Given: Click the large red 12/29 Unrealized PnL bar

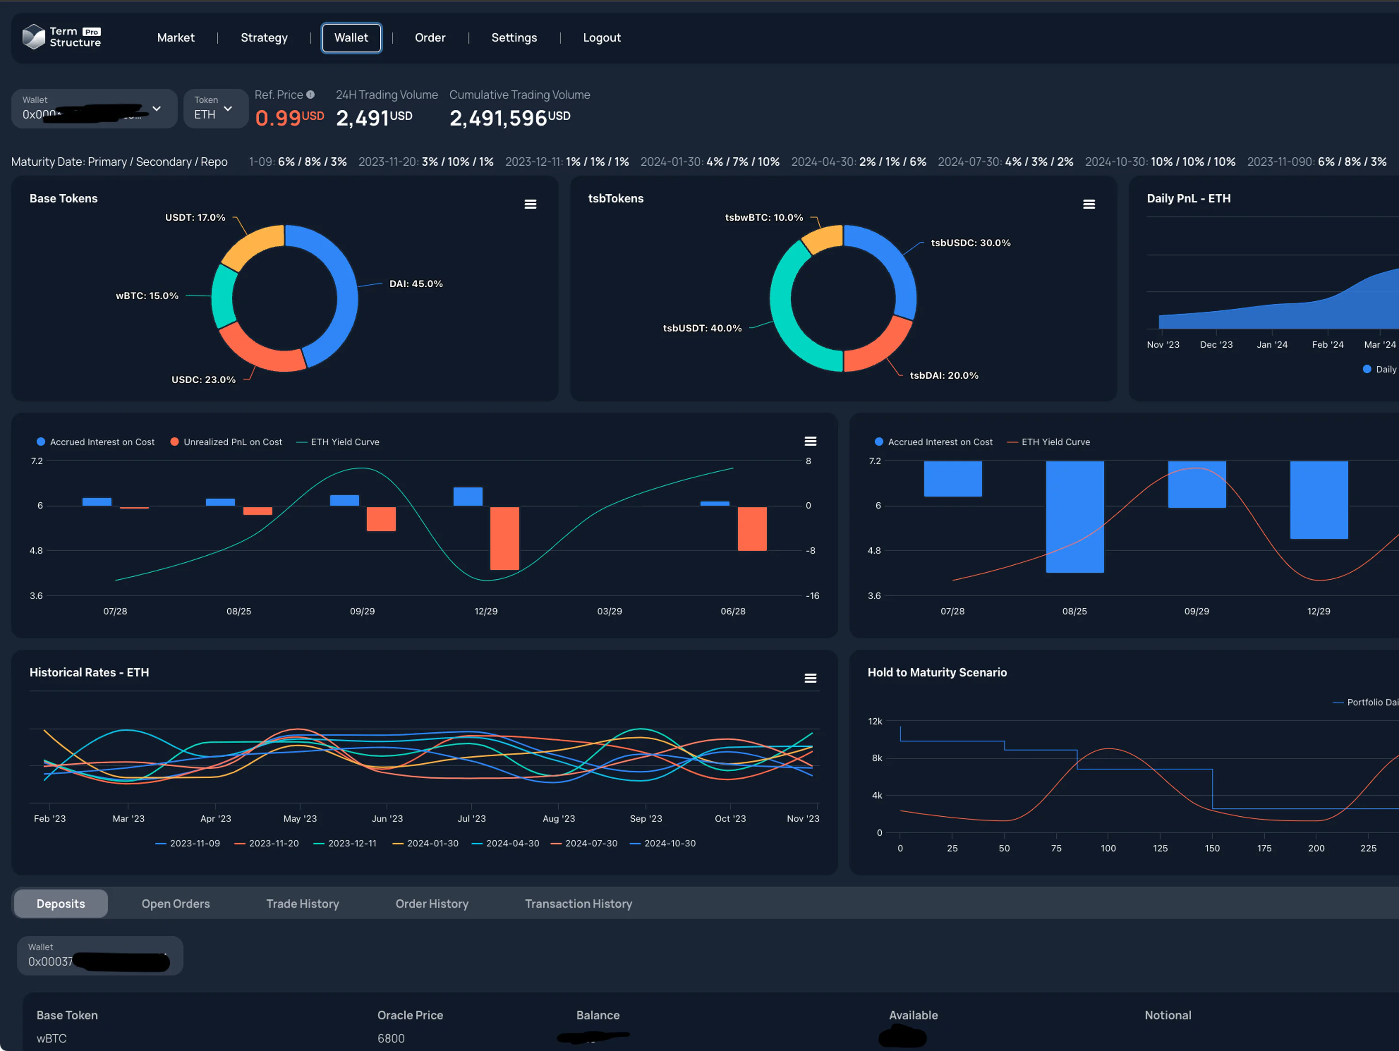Looking at the screenshot, I should (x=504, y=538).
